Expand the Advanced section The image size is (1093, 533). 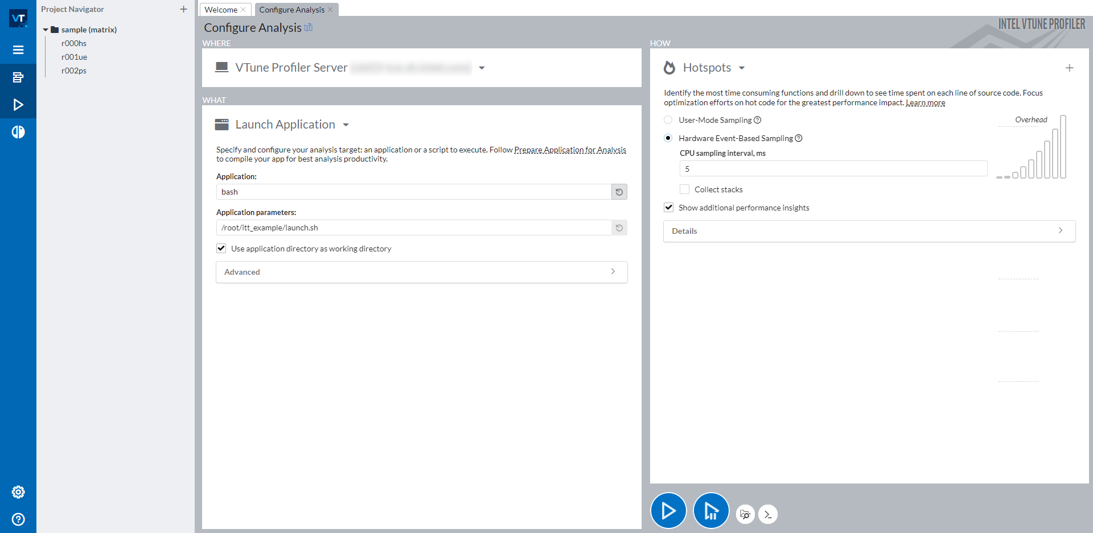(421, 272)
